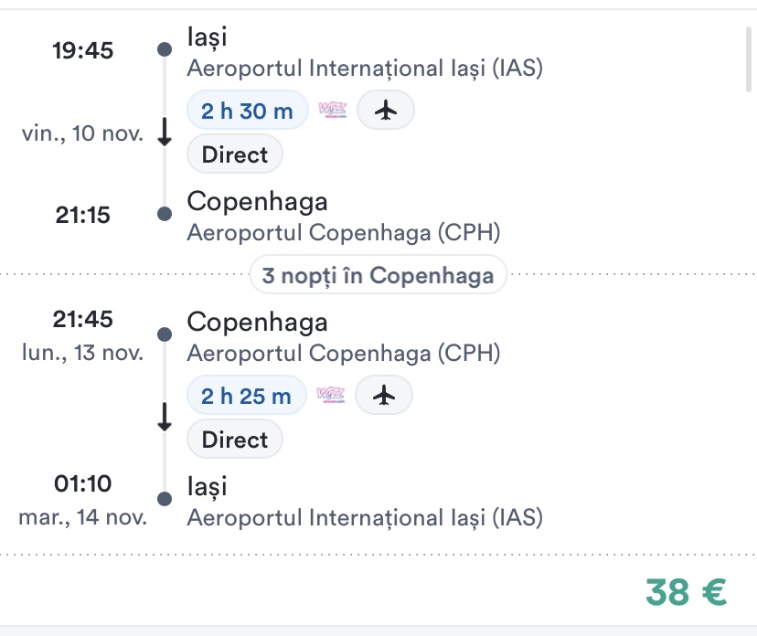Click the return Direct label
The width and height of the screenshot is (757, 636).
(x=235, y=440)
